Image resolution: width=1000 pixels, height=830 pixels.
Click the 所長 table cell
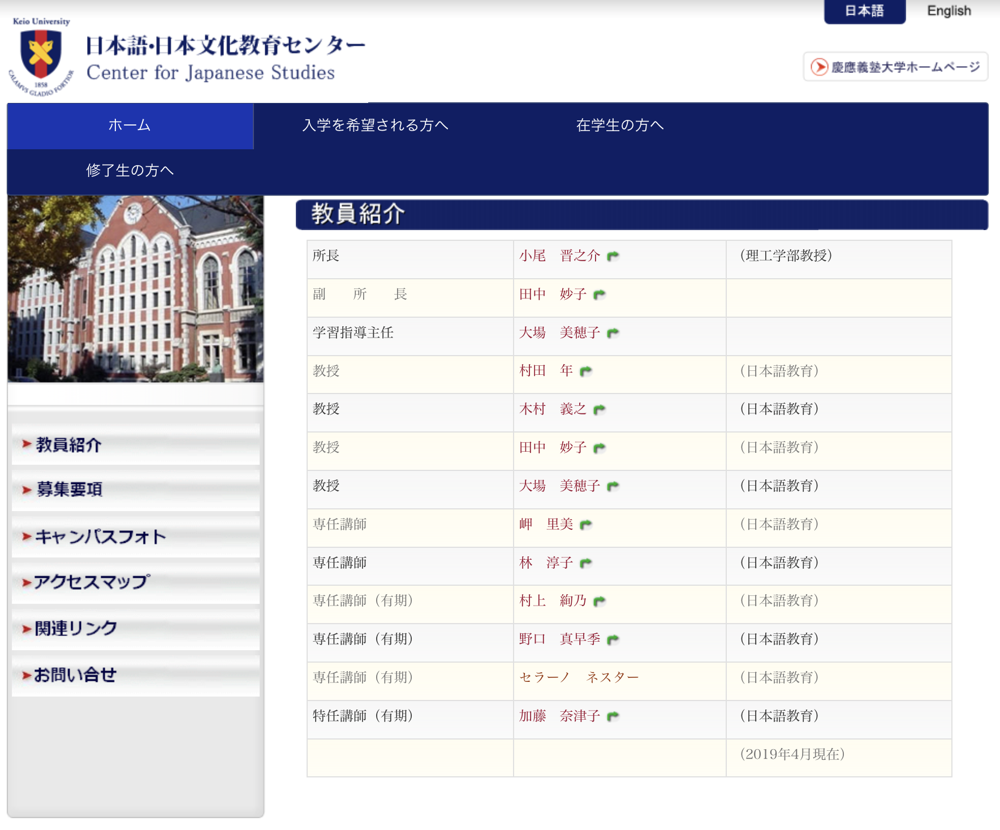[x=410, y=260]
